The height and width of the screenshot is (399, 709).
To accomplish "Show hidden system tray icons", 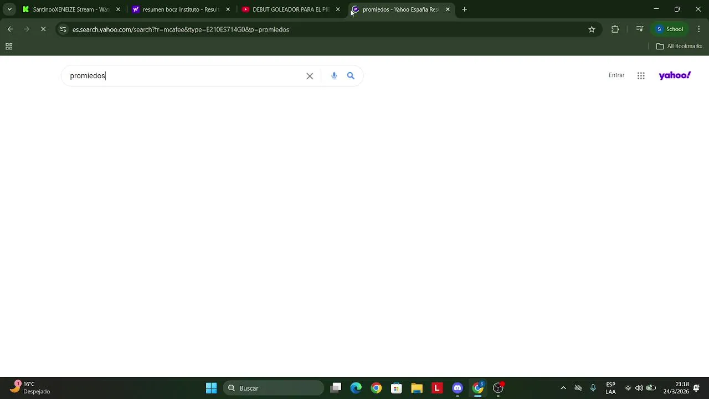I will (563, 388).
